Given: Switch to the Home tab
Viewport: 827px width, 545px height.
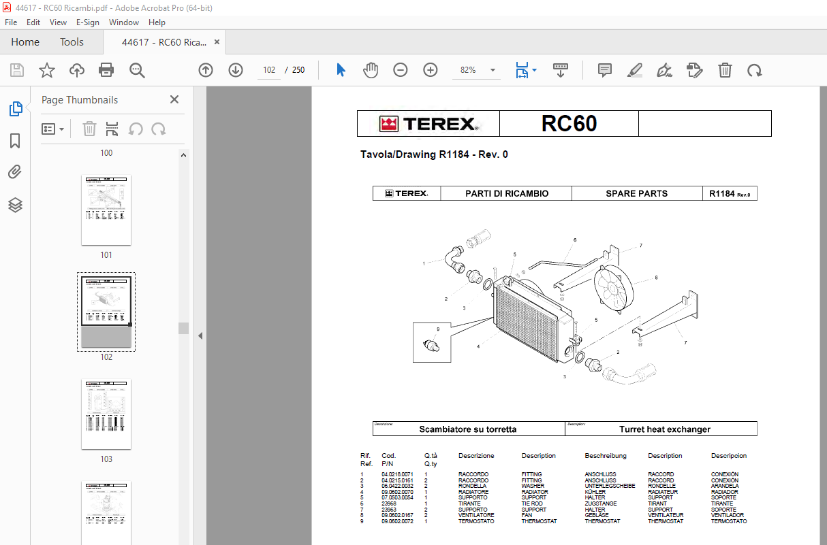Looking at the screenshot, I should coord(25,42).
